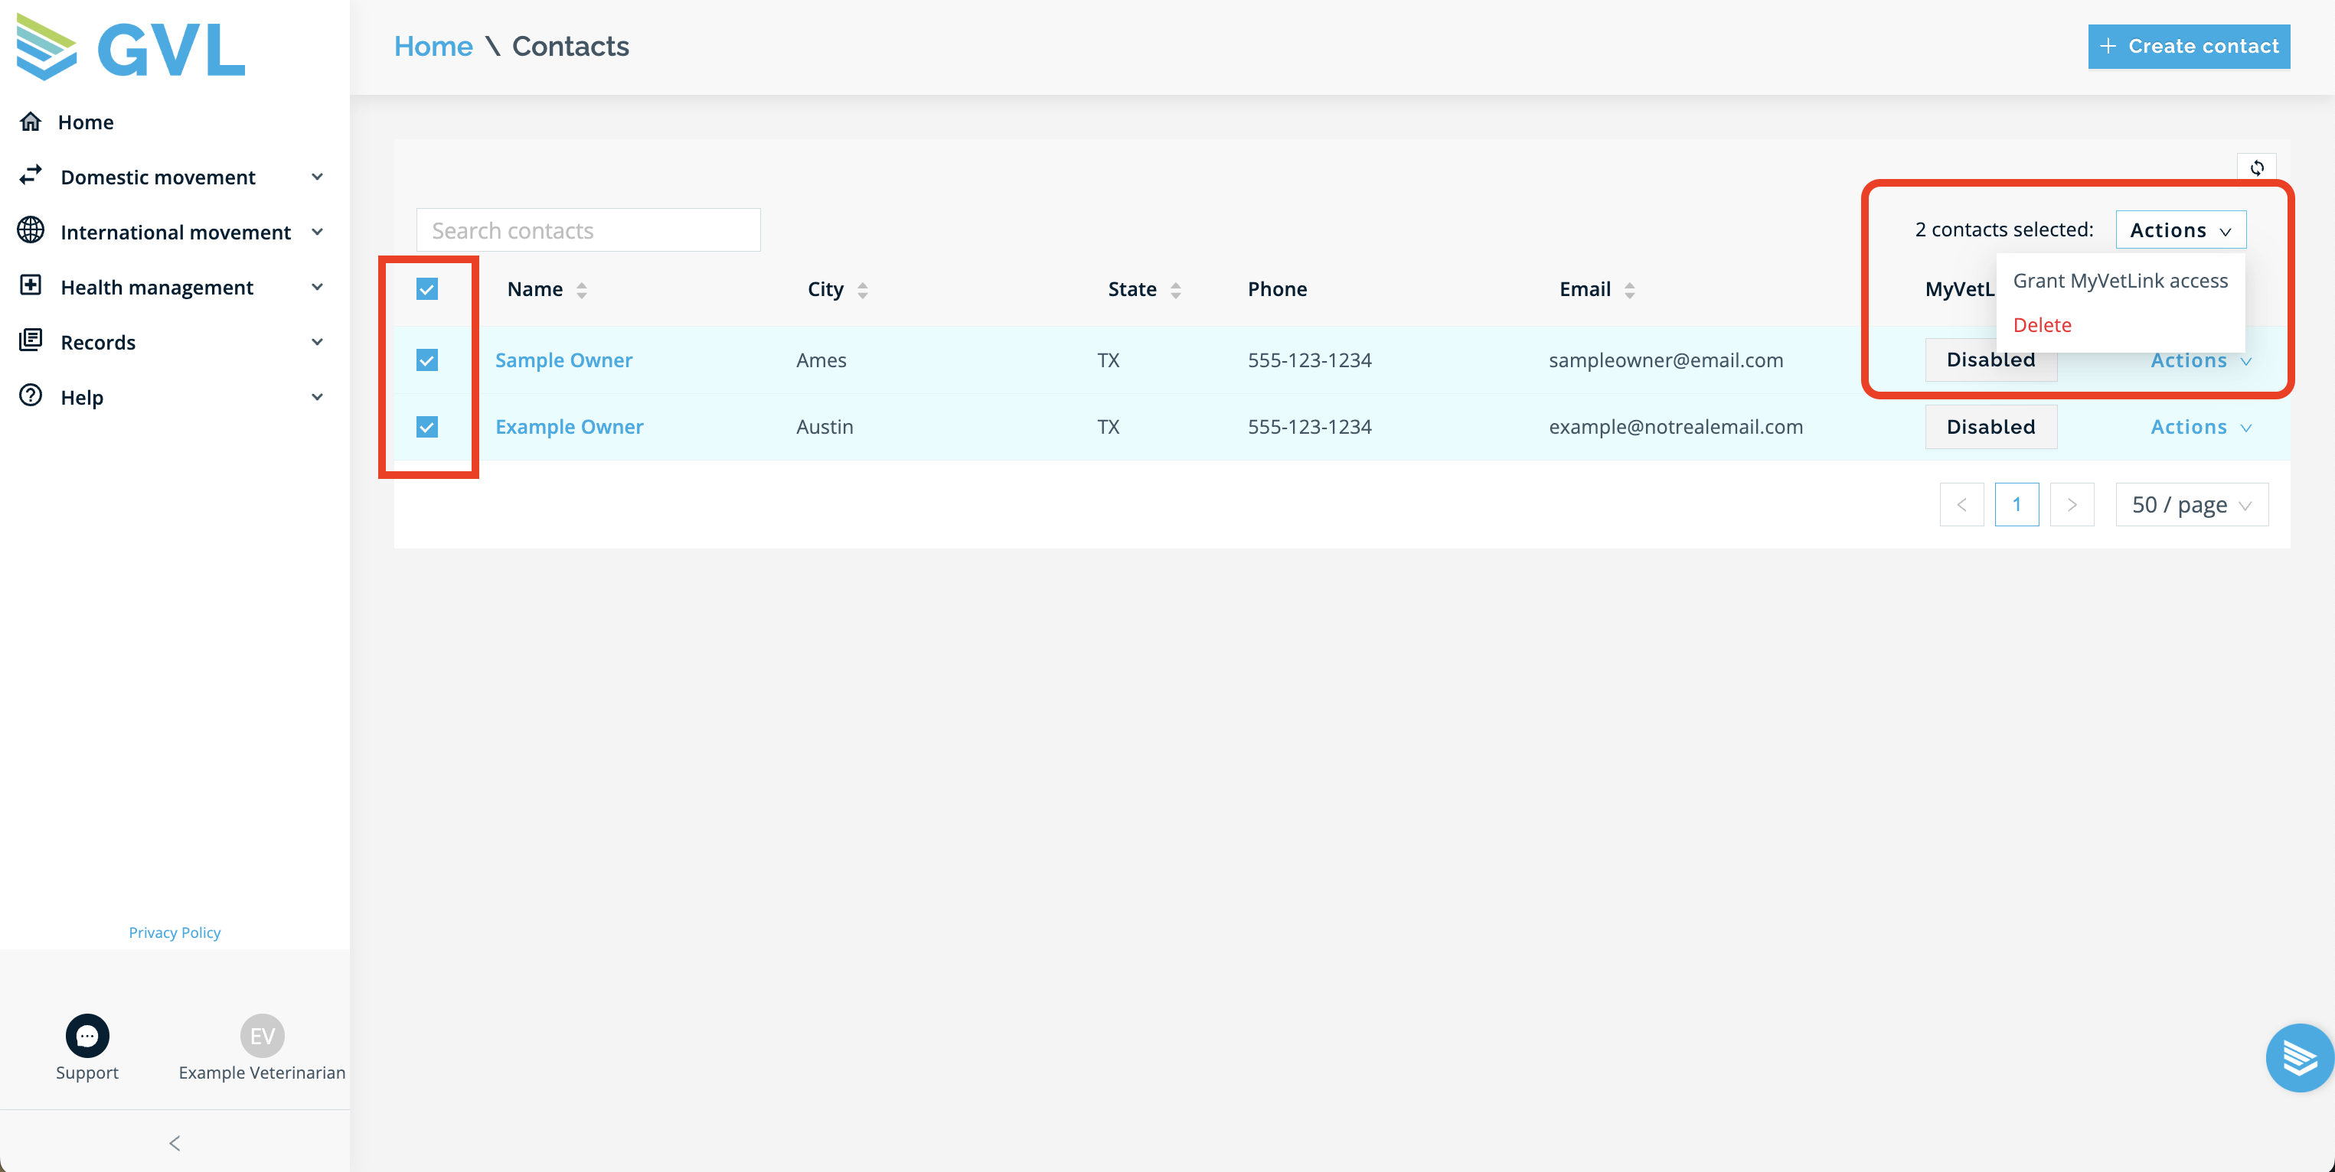2335x1172 pixels.
Task: Select page 1 in pagination
Action: point(2017,504)
